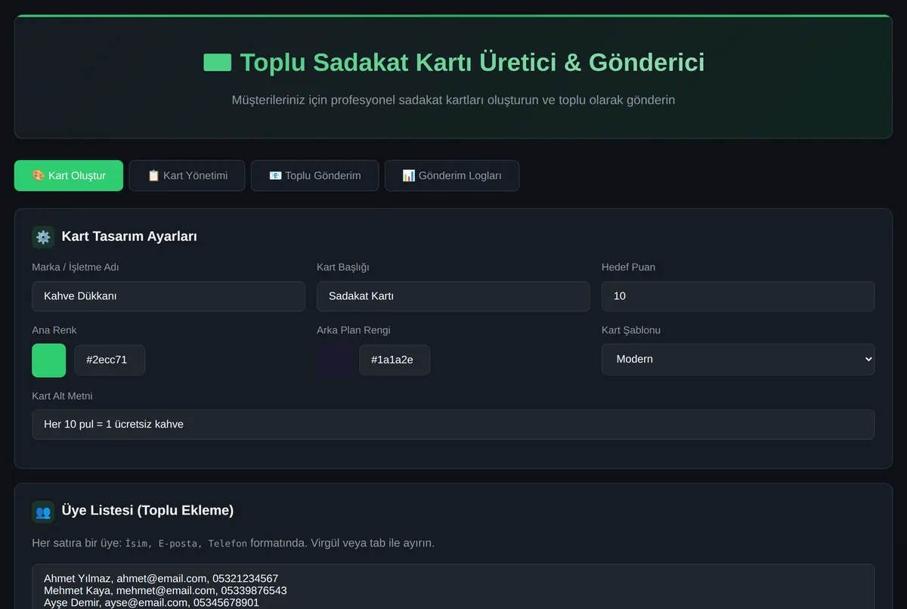Click the Mehmet Kaya line in member list
Image resolution: width=907 pixels, height=609 pixels.
coord(166,590)
